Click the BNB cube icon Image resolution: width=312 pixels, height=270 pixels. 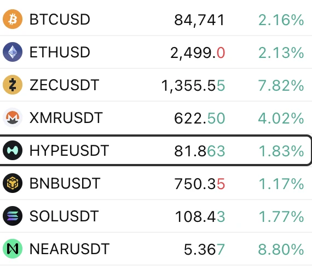13,183
